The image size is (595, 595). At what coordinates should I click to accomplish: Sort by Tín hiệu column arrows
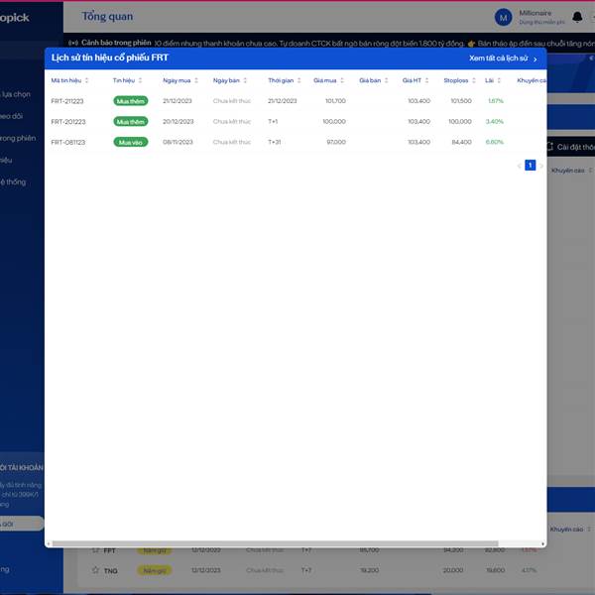coord(141,80)
